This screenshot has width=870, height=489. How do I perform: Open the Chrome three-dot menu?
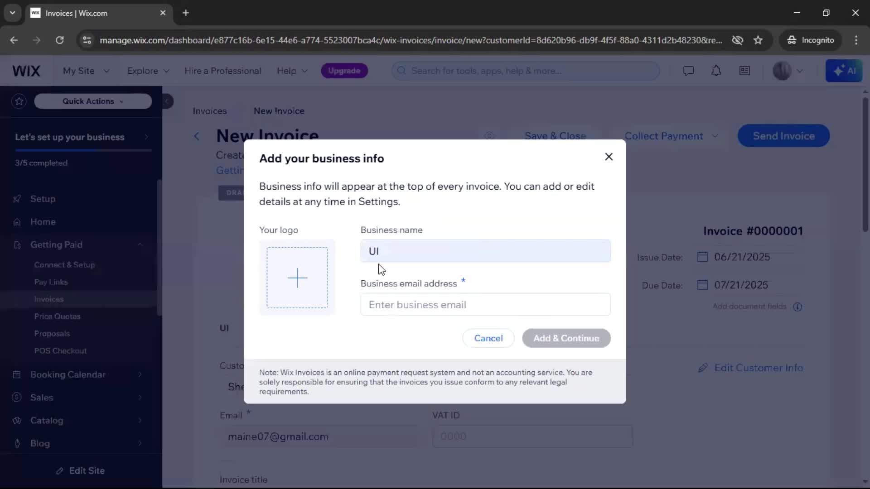[856, 40]
